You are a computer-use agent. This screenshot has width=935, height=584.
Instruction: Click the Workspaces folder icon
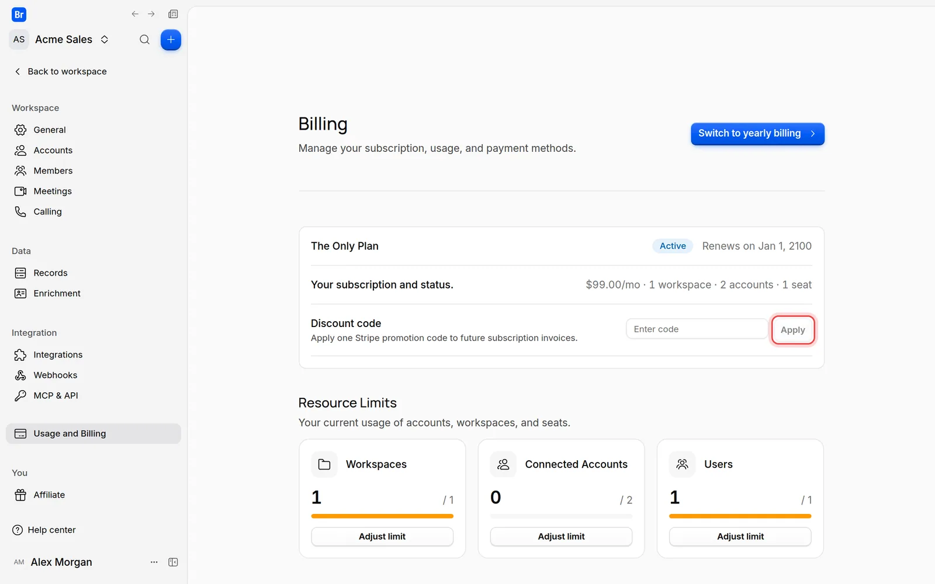click(x=324, y=464)
